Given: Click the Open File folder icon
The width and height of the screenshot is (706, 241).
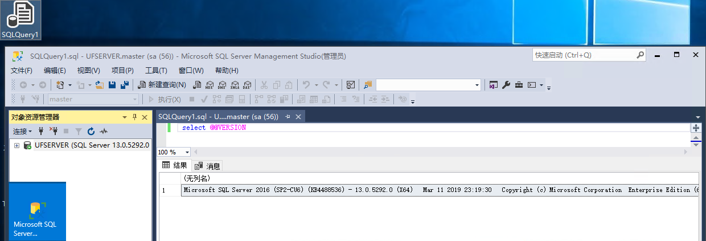Looking at the screenshot, I should coord(99,85).
